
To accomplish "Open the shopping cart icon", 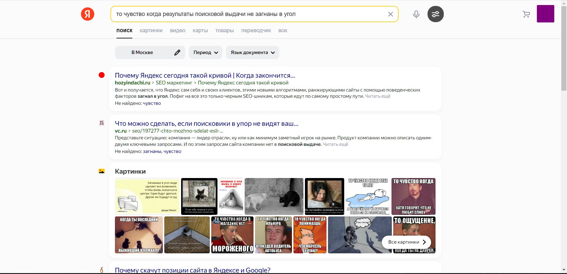I will pos(526,14).
